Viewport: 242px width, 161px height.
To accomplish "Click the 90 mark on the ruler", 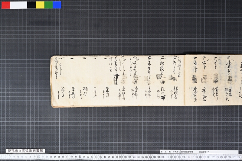I will click(80, 157).
